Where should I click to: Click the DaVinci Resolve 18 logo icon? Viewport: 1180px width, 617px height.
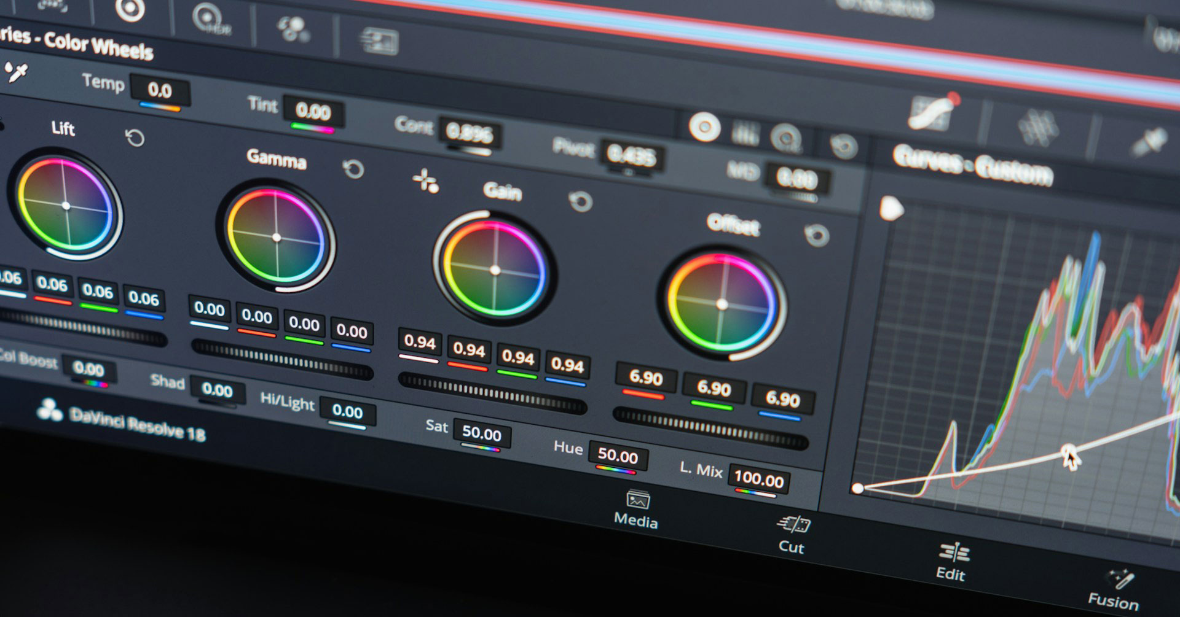50,410
